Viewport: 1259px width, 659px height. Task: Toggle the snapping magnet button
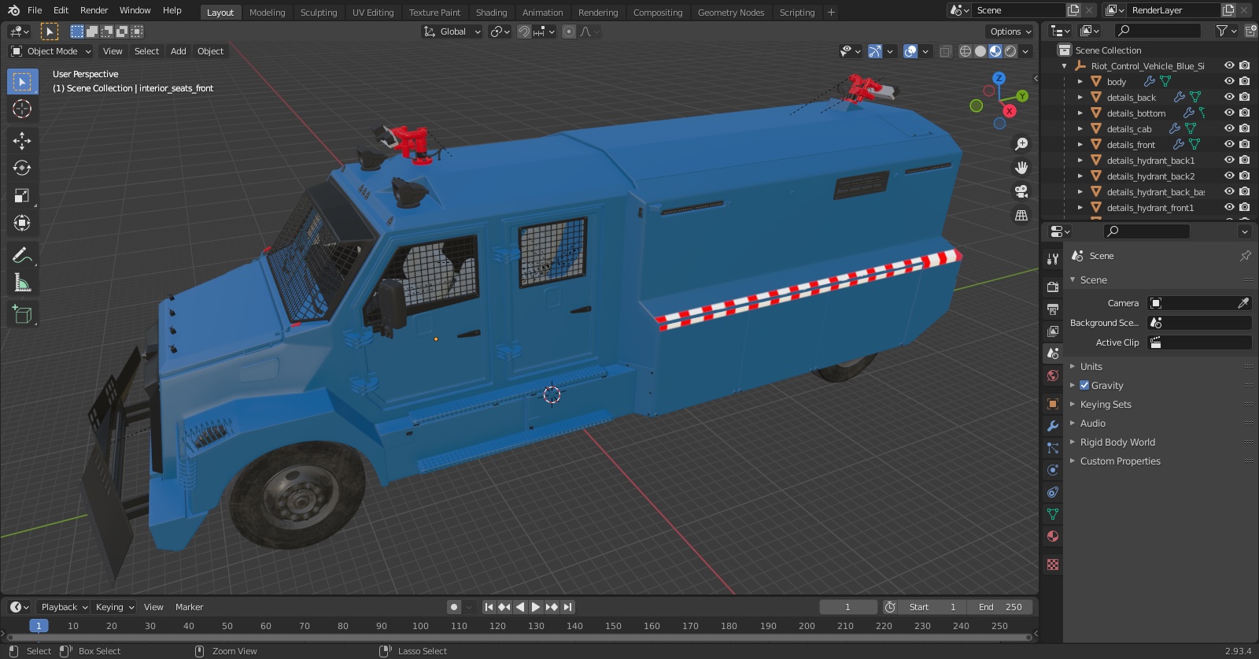pos(524,31)
